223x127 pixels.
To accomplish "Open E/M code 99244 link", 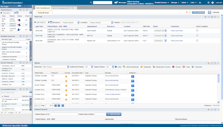I will pyautogui.click(x=145, y=31).
